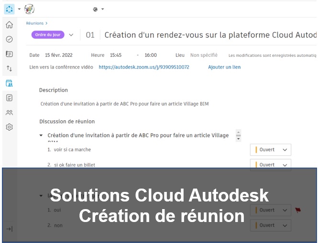318x243 pixels.
Task: Click item text si ok faire un billet
Action: click(75, 165)
